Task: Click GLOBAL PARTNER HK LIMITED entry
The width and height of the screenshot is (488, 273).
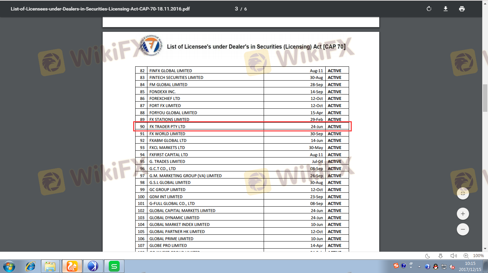Action: click(177, 232)
